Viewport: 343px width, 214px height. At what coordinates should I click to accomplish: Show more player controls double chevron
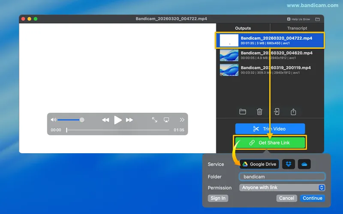(x=182, y=120)
